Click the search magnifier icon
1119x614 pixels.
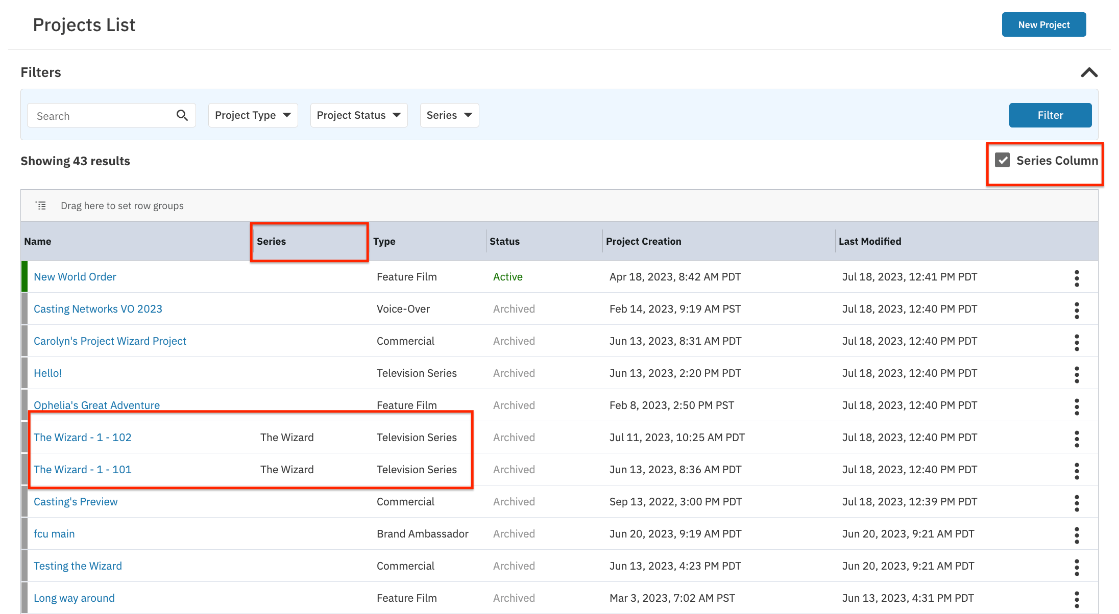[182, 115]
